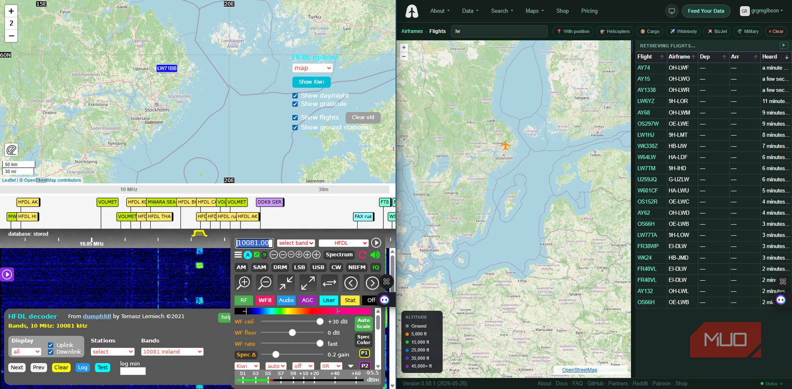Viewport: 792px width, 389px height.
Task: Switch to the AGC tab in KiwiSDR
Action: point(307,300)
